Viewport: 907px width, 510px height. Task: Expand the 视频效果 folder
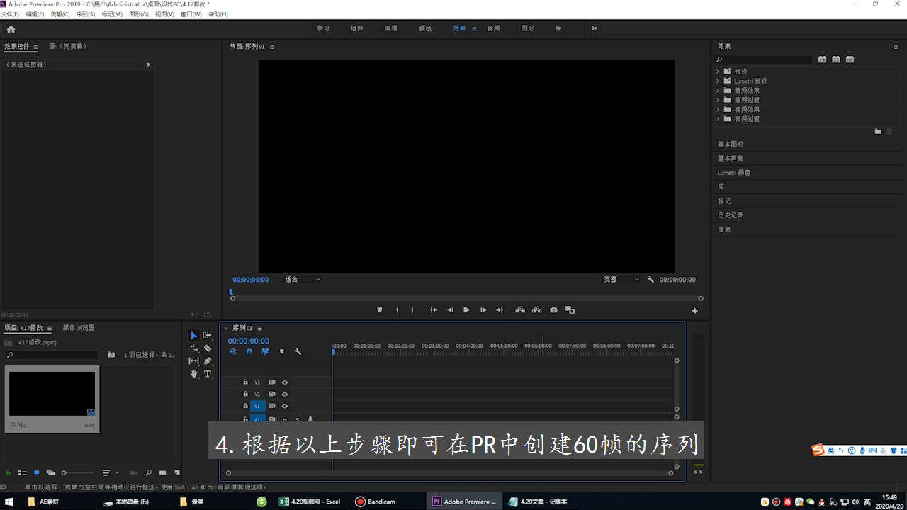pyautogui.click(x=718, y=110)
